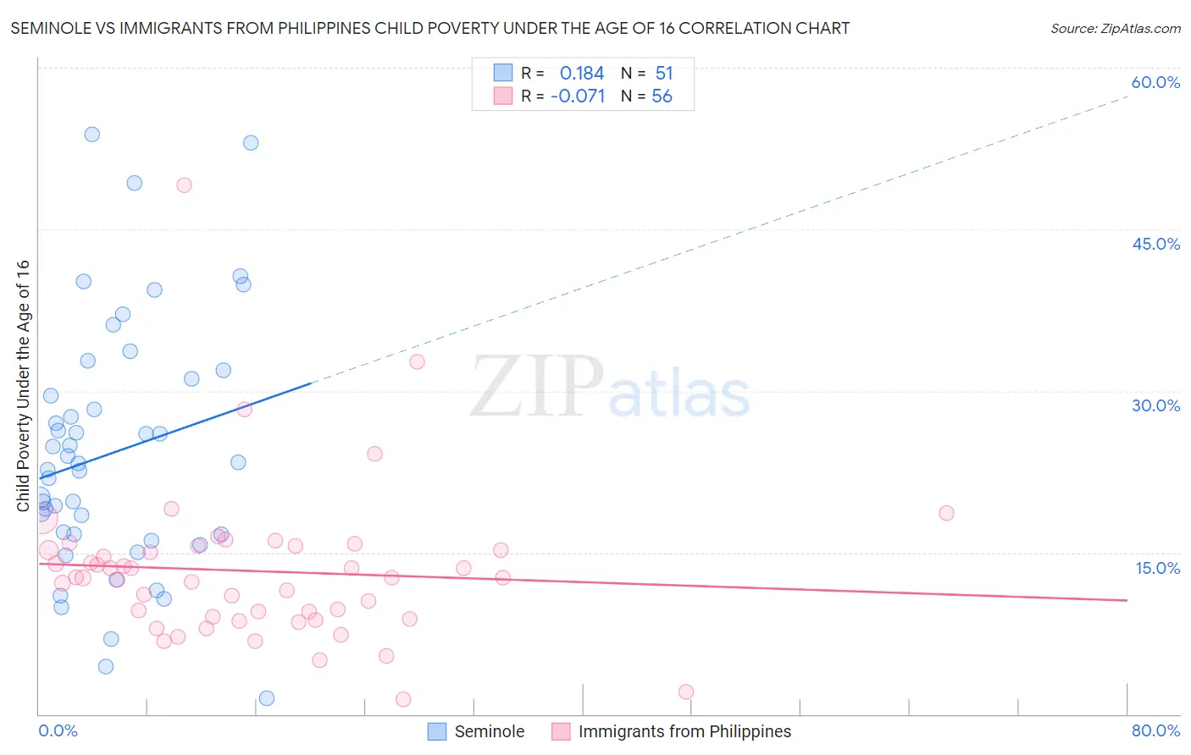Click the highest pink Philippines data point
1191x755 pixels.
pyautogui.click(x=184, y=185)
